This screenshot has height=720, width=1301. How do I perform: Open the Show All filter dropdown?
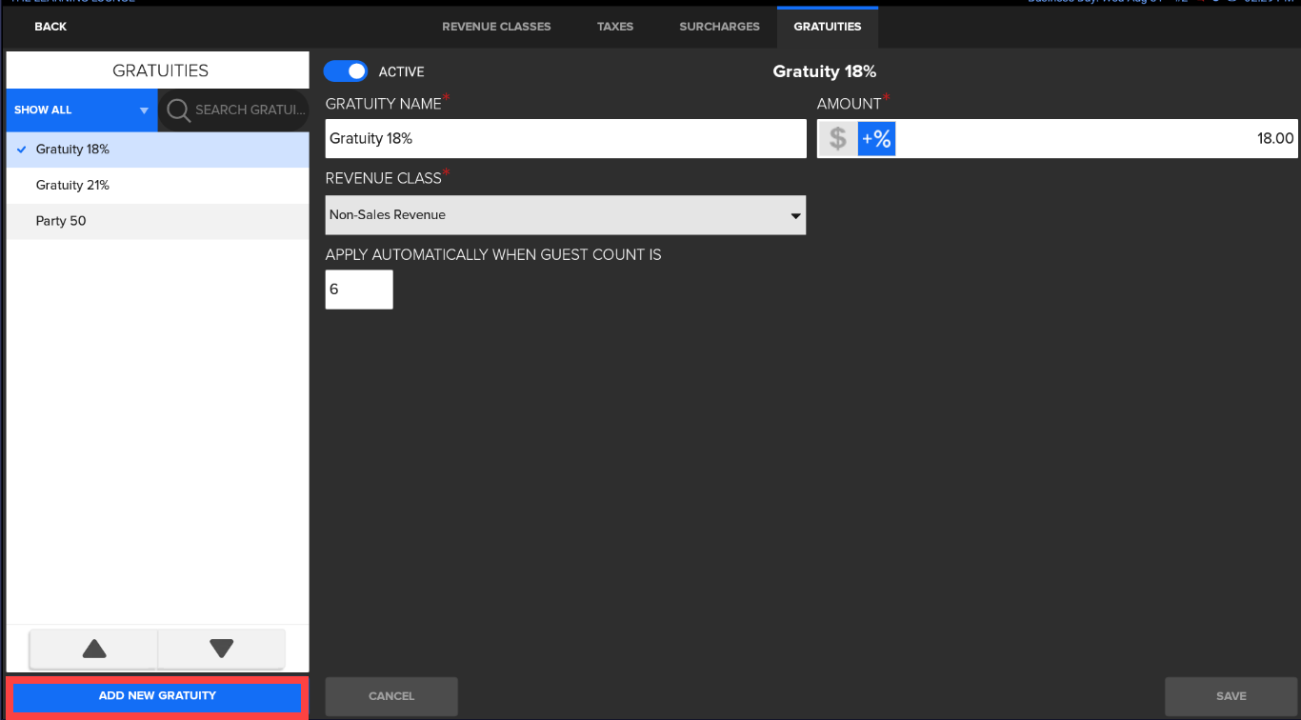tap(81, 110)
